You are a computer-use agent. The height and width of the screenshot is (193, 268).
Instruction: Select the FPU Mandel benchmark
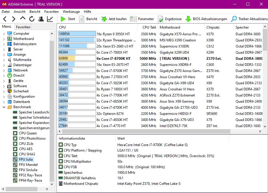point(28,165)
